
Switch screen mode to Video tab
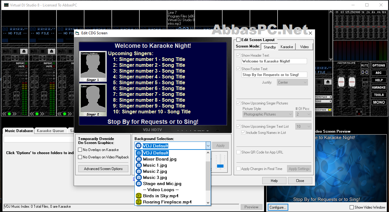(304, 47)
